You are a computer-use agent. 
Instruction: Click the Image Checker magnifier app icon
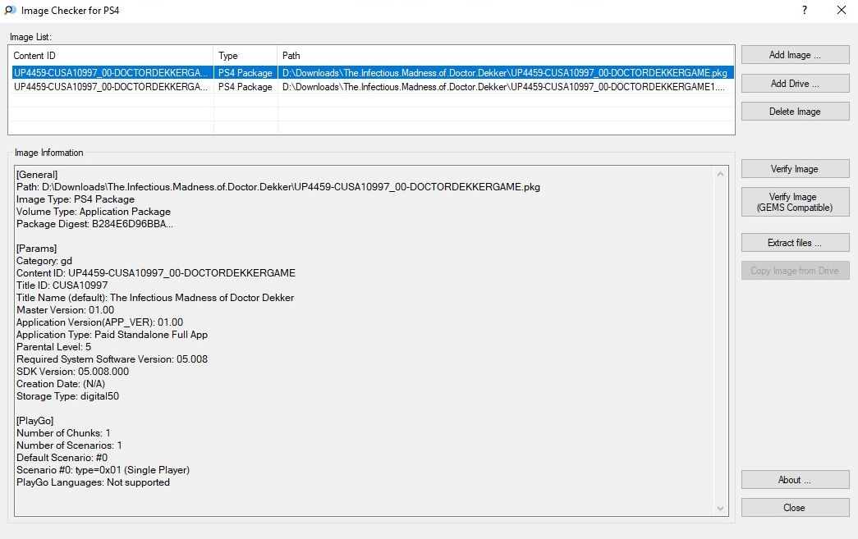click(10, 10)
